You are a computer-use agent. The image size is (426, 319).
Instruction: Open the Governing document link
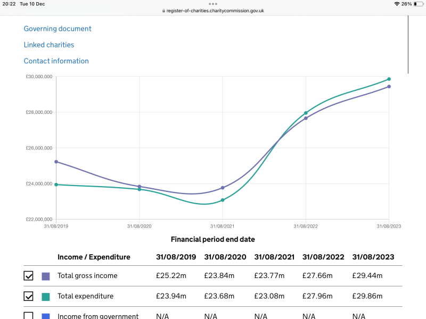click(x=58, y=29)
